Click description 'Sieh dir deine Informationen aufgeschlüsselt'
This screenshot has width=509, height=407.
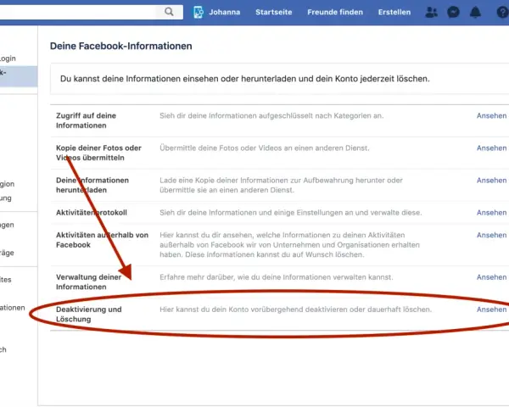pyautogui.click(x=271, y=116)
